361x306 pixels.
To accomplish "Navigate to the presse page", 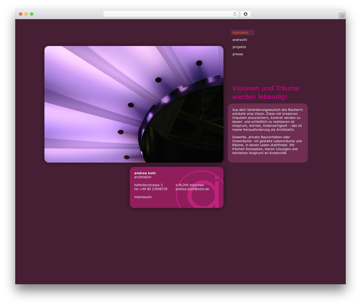I will click(238, 54).
